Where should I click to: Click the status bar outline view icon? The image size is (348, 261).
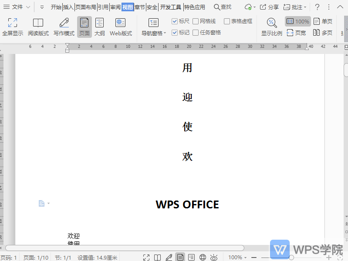click(191, 258)
